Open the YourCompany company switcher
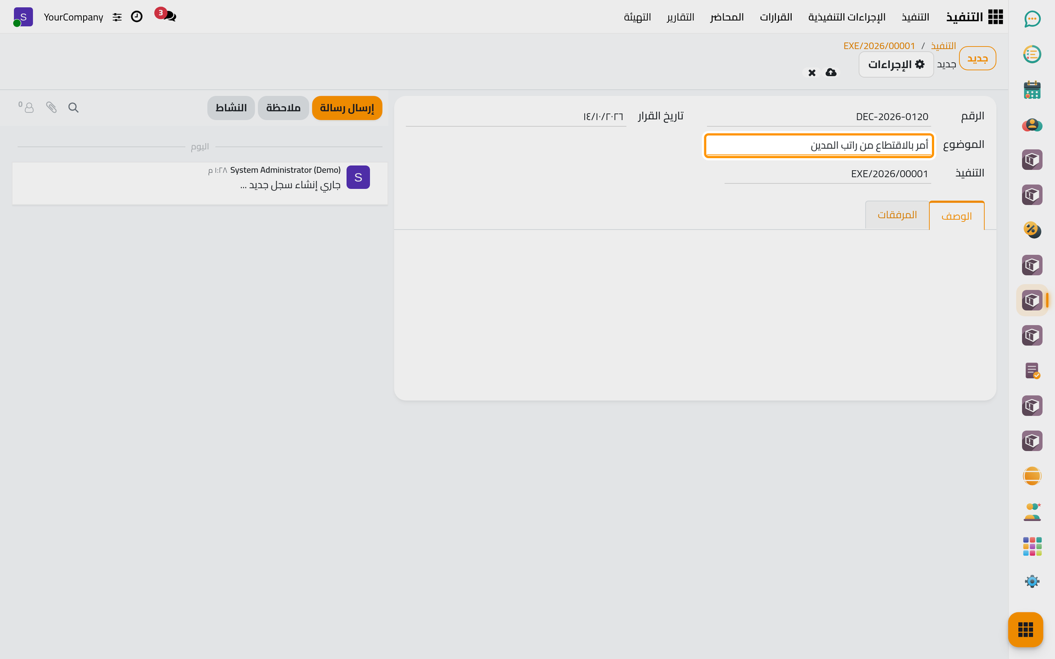This screenshot has width=1055, height=659. [x=74, y=17]
